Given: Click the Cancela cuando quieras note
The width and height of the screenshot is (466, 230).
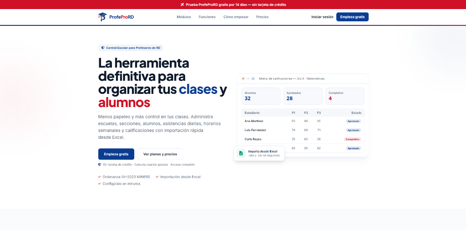Looking at the screenshot, I should click(151, 165).
